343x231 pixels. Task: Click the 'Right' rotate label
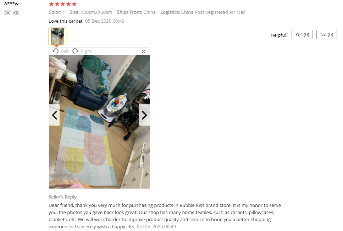click(x=86, y=51)
